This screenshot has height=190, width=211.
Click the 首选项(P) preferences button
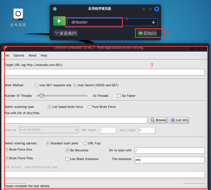65,33
